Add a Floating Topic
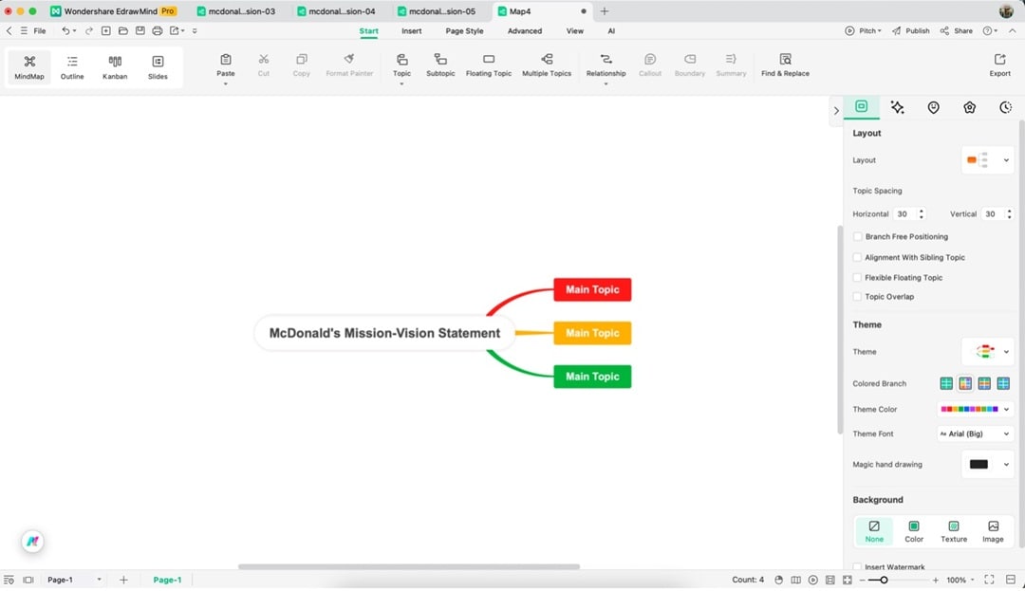The height and width of the screenshot is (591, 1025). pyautogui.click(x=488, y=65)
